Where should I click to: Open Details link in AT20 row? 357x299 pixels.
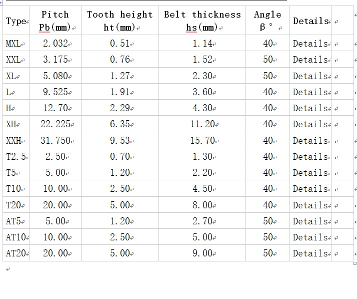click(309, 253)
